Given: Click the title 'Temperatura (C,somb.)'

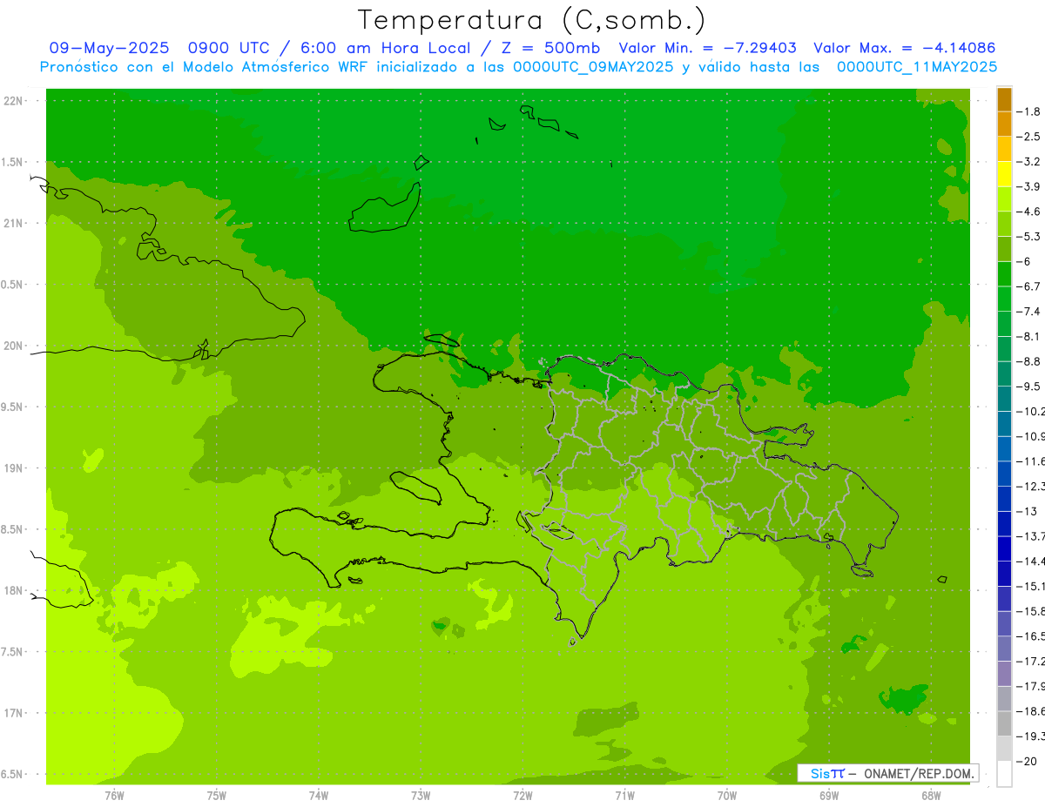Looking at the screenshot, I should (x=531, y=20).
